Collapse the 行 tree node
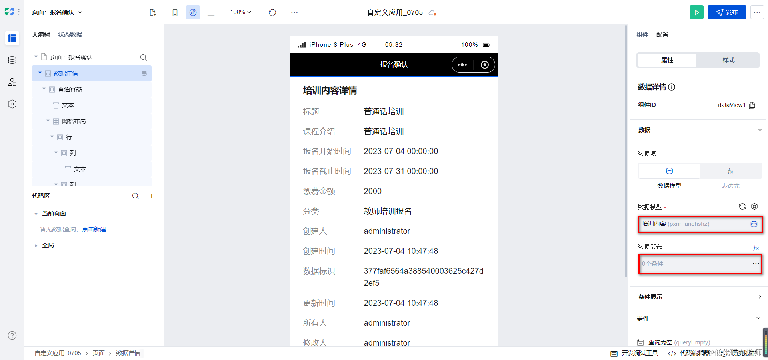This screenshot has height=360, width=768. pos(52,137)
